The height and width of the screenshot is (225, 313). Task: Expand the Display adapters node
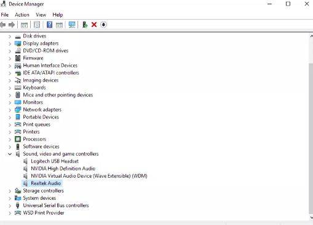pyautogui.click(x=10, y=44)
